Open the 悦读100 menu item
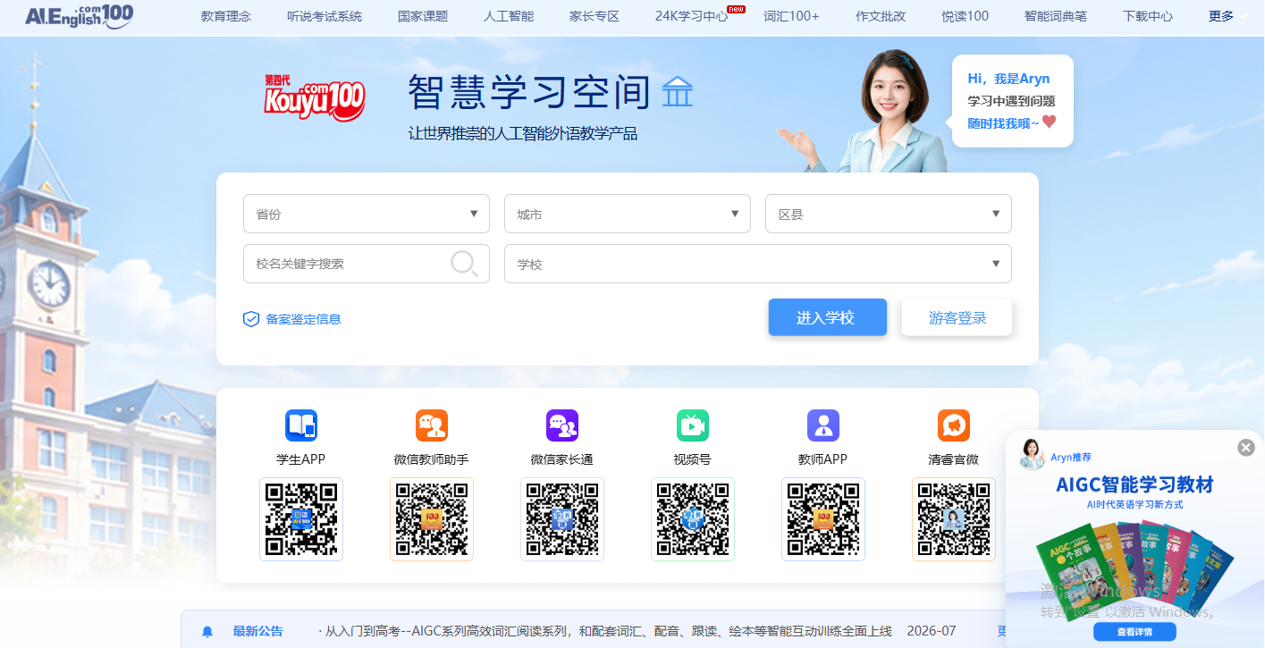The image size is (1265, 648). coord(966,16)
